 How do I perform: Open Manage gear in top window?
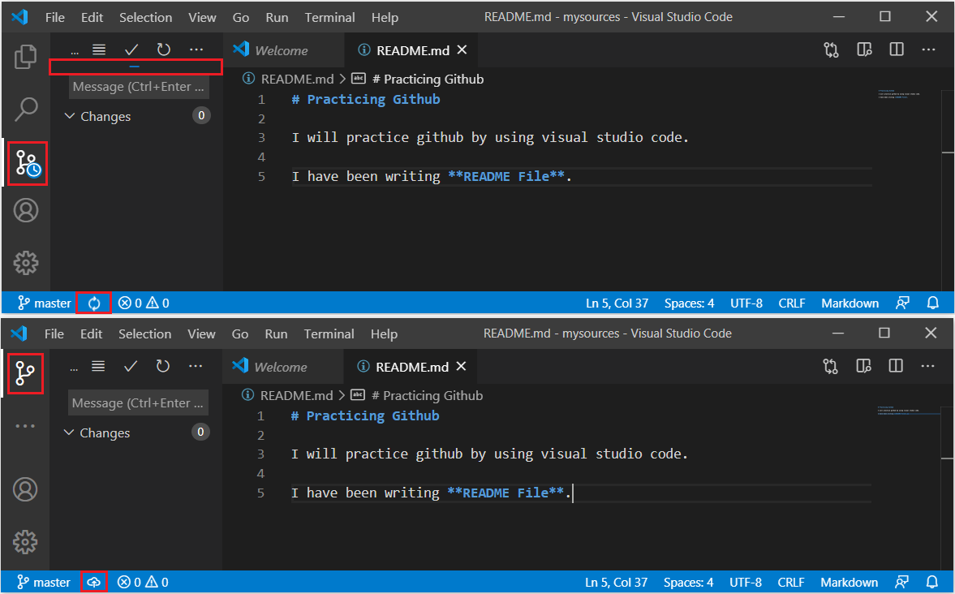[x=26, y=263]
